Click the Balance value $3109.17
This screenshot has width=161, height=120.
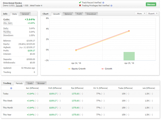pos(31,41)
